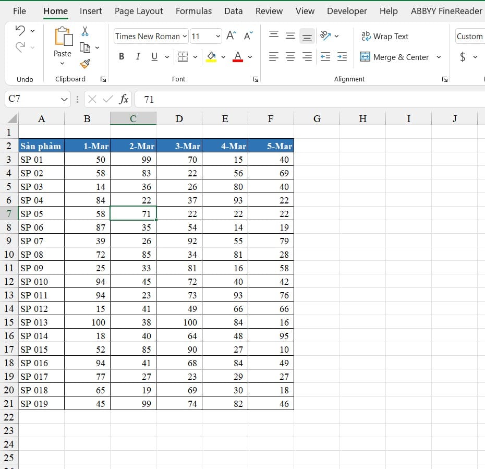Click the Paste clipboard icon
The image size is (485, 469).
coord(63,37)
